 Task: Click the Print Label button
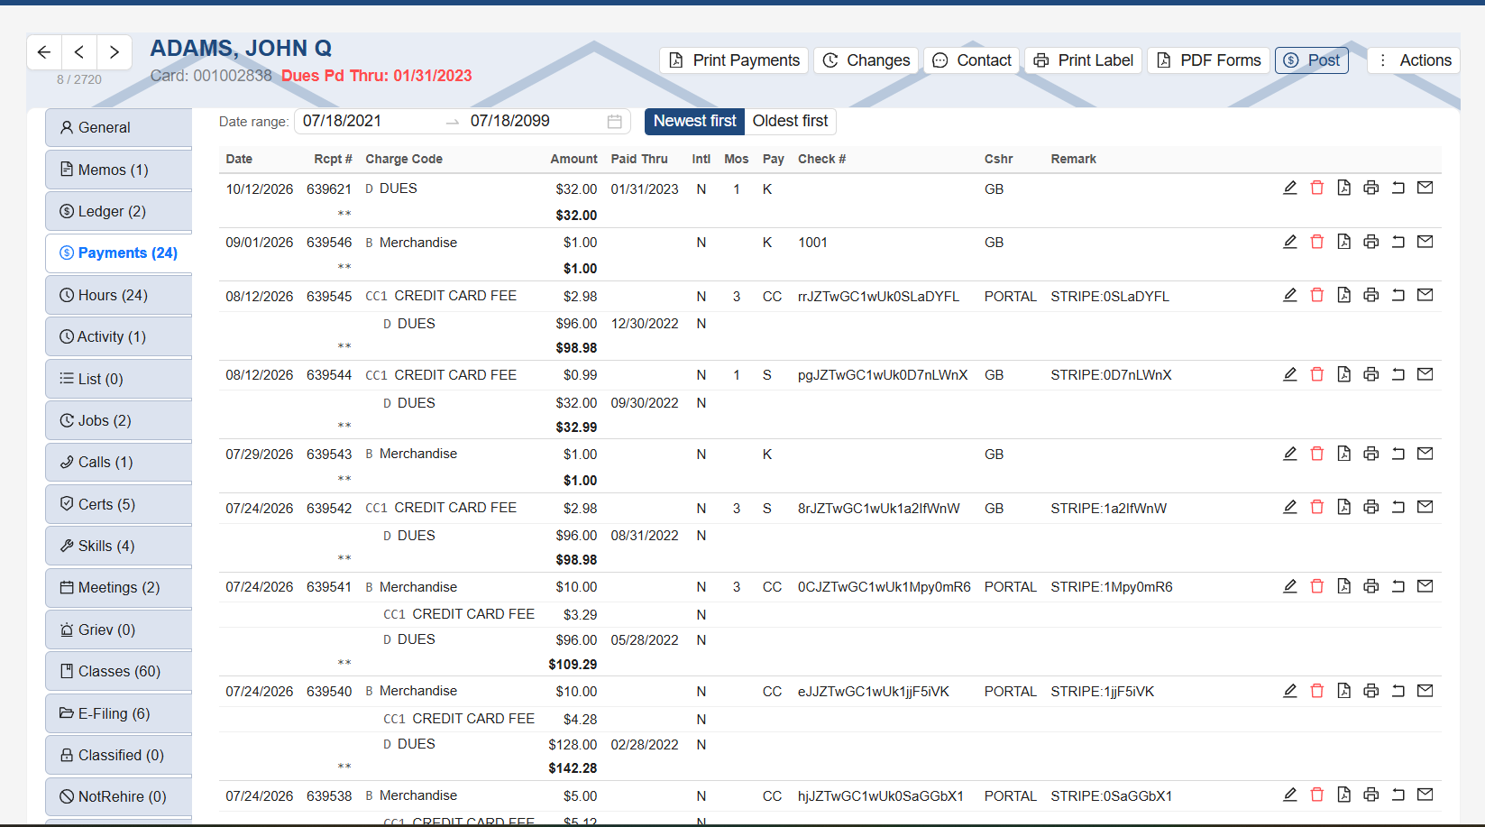[x=1083, y=60]
